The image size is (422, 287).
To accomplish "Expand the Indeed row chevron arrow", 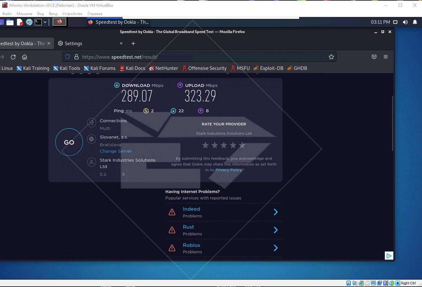I will click(x=275, y=212).
